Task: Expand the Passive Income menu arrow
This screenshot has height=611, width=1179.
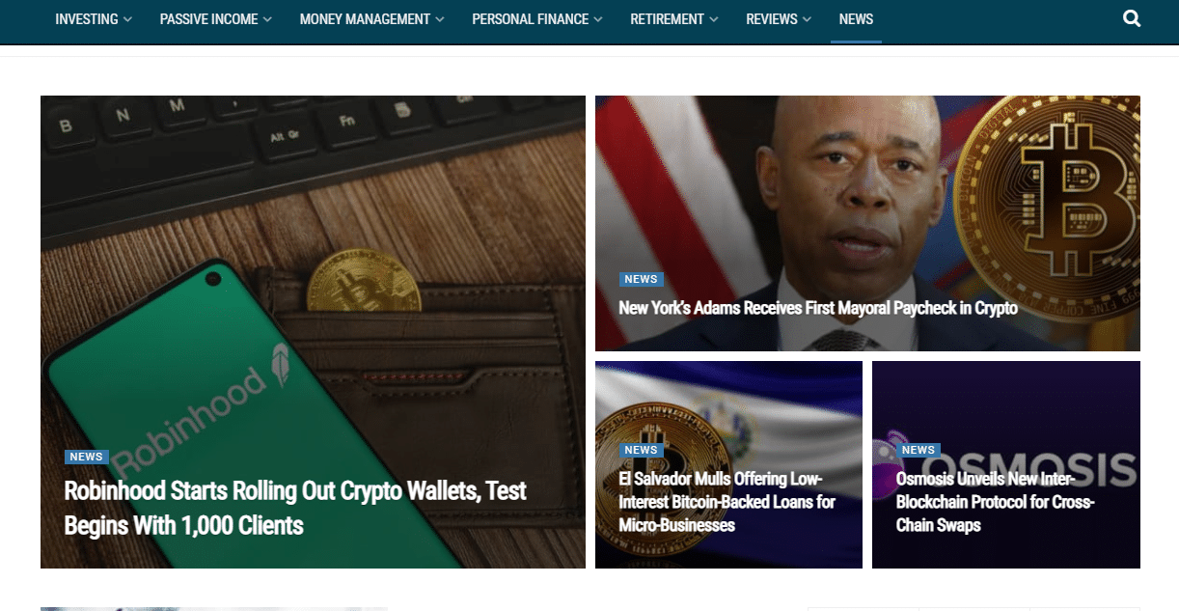Action: [267, 19]
